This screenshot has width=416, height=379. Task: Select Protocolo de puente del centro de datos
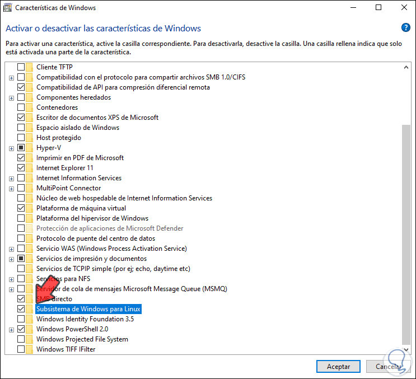pyautogui.click(x=96, y=238)
